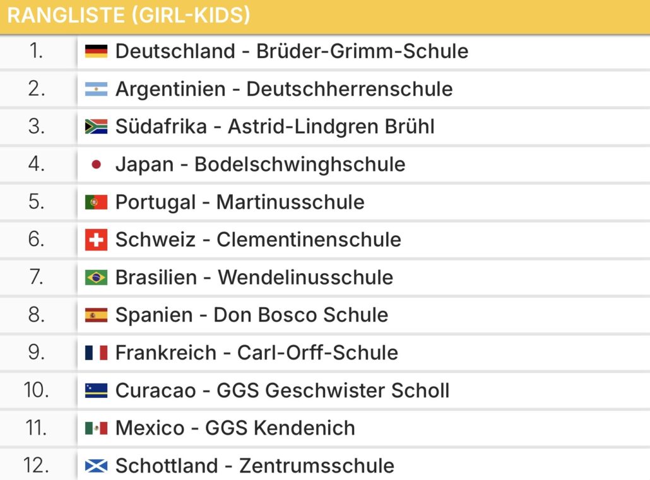The width and height of the screenshot is (650, 480).
Task: Click the Mexico flag icon
Action: tap(96, 428)
